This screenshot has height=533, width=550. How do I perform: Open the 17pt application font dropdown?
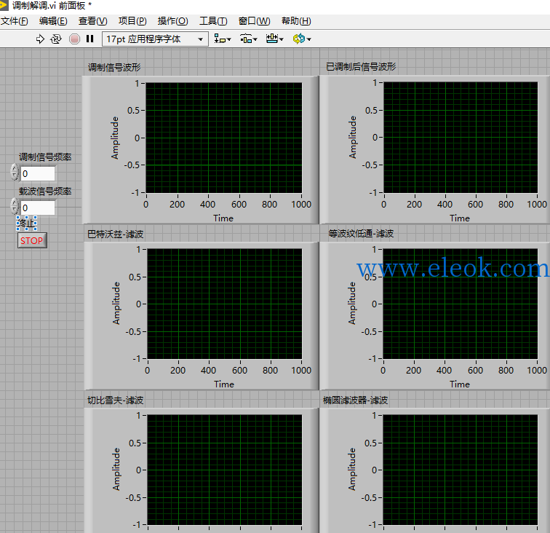point(155,39)
